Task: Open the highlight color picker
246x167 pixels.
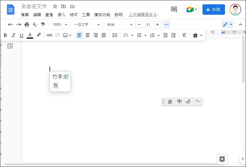Action: (x=39, y=35)
